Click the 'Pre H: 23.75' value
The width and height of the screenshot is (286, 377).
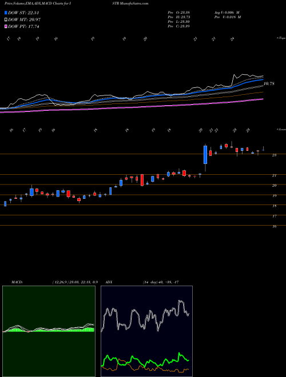178,17
